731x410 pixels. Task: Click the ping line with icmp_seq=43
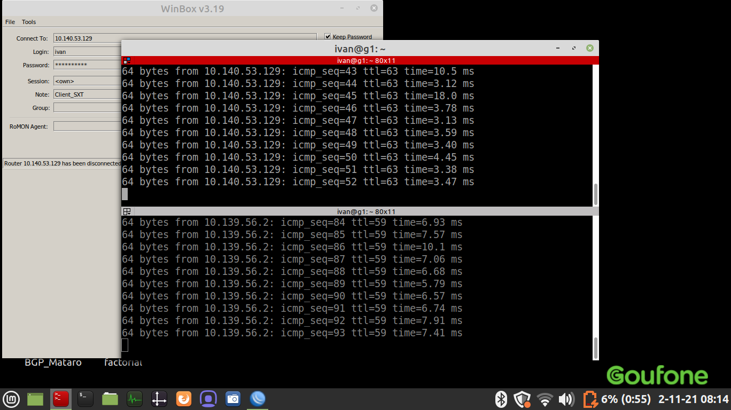pyautogui.click(x=298, y=72)
